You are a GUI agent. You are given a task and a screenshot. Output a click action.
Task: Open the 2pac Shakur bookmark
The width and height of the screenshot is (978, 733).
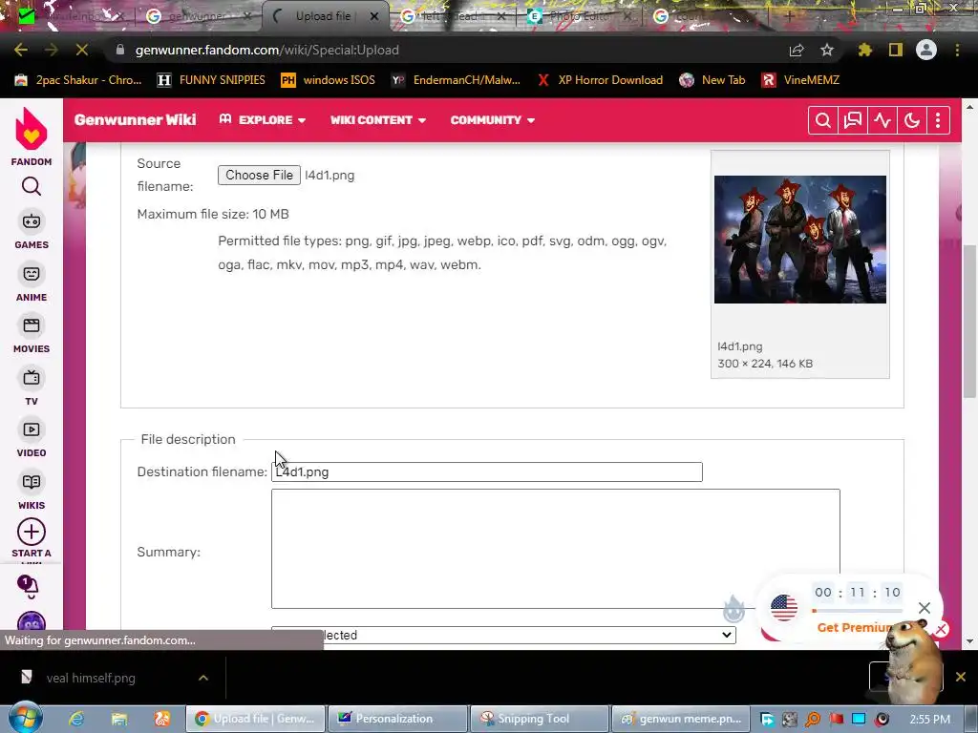click(78, 80)
